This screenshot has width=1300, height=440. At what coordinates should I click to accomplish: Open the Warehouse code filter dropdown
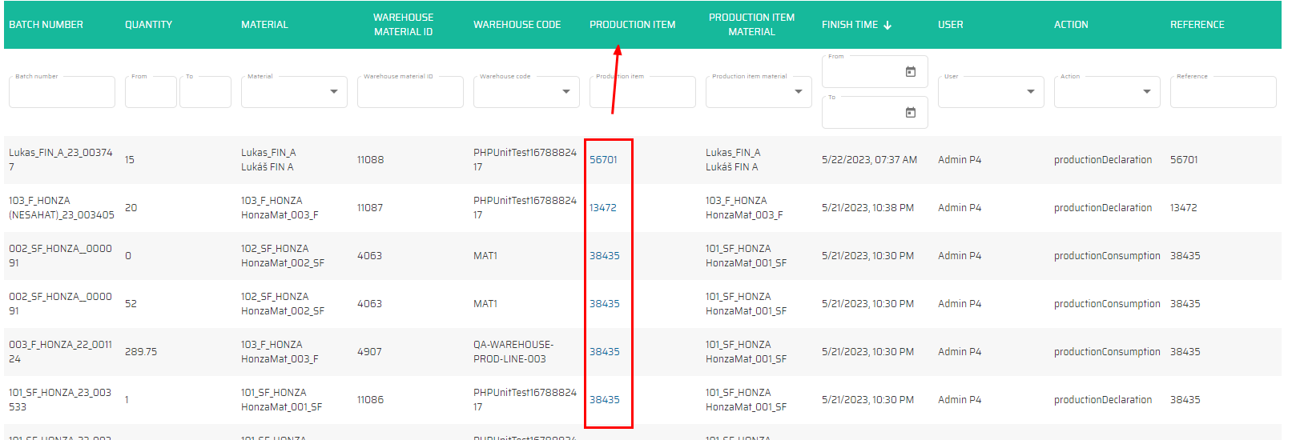[565, 92]
